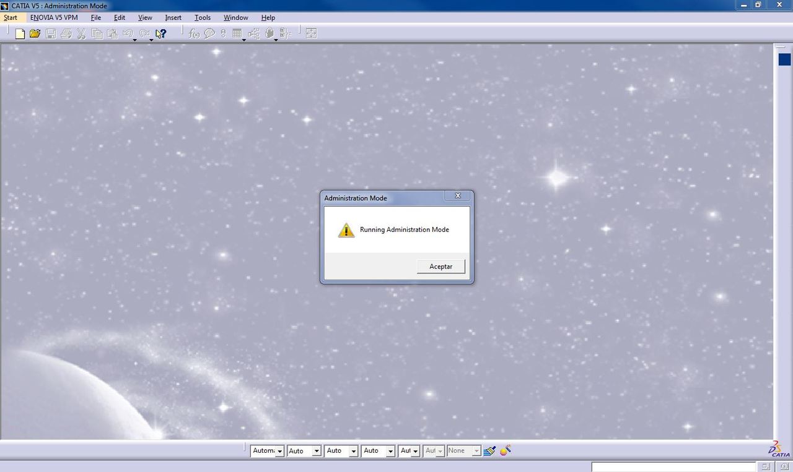The height and width of the screenshot is (472, 793).
Task: Open the Tools menu
Action: tap(203, 17)
